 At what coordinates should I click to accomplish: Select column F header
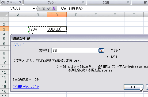point(115,15)
